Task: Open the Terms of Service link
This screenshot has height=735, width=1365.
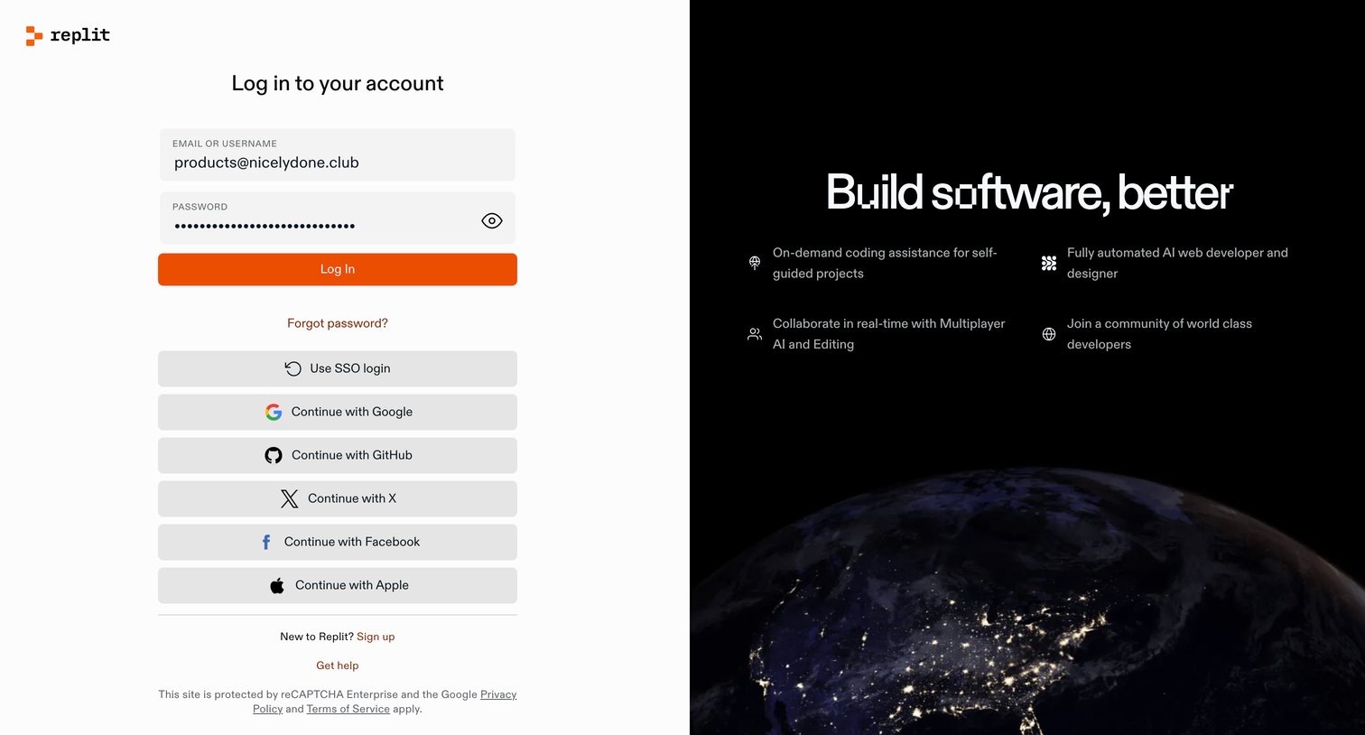Action: [348, 709]
